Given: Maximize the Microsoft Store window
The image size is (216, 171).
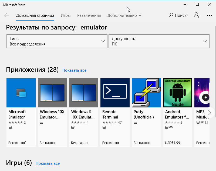Looking at the screenshot, I should [197, 4].
